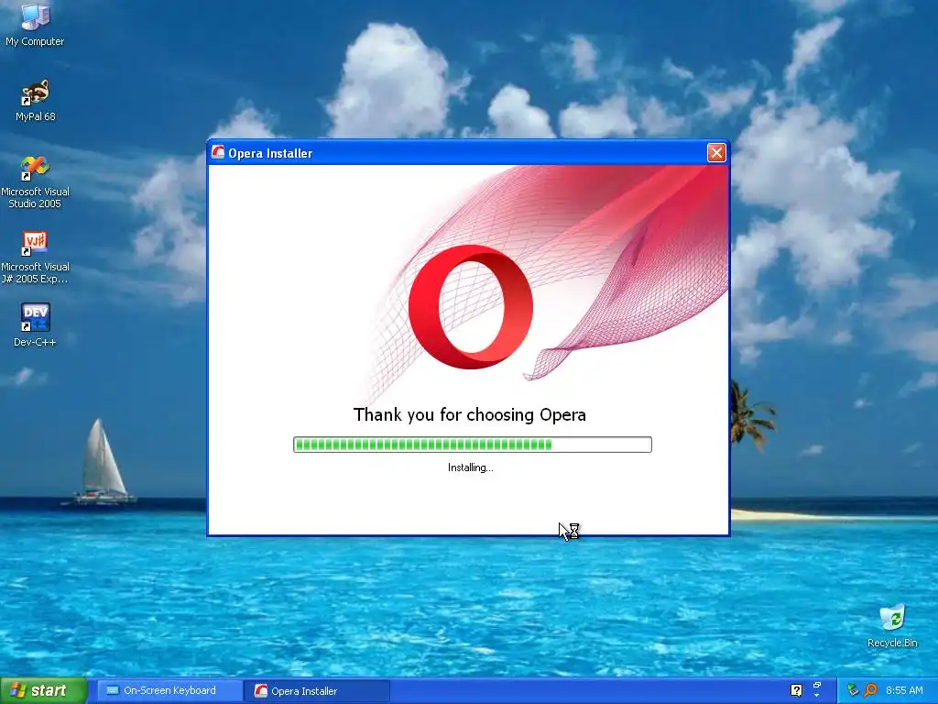The height and width of the screenshot is (704, 938).
Task: Open the My Computer desktop icon
Action: pyautogui.click(x=35, y=24)
